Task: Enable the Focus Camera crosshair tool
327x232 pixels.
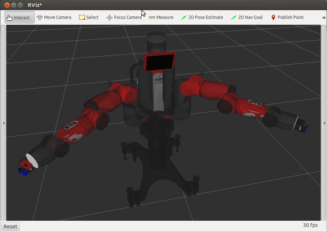Action: [124, 17]
